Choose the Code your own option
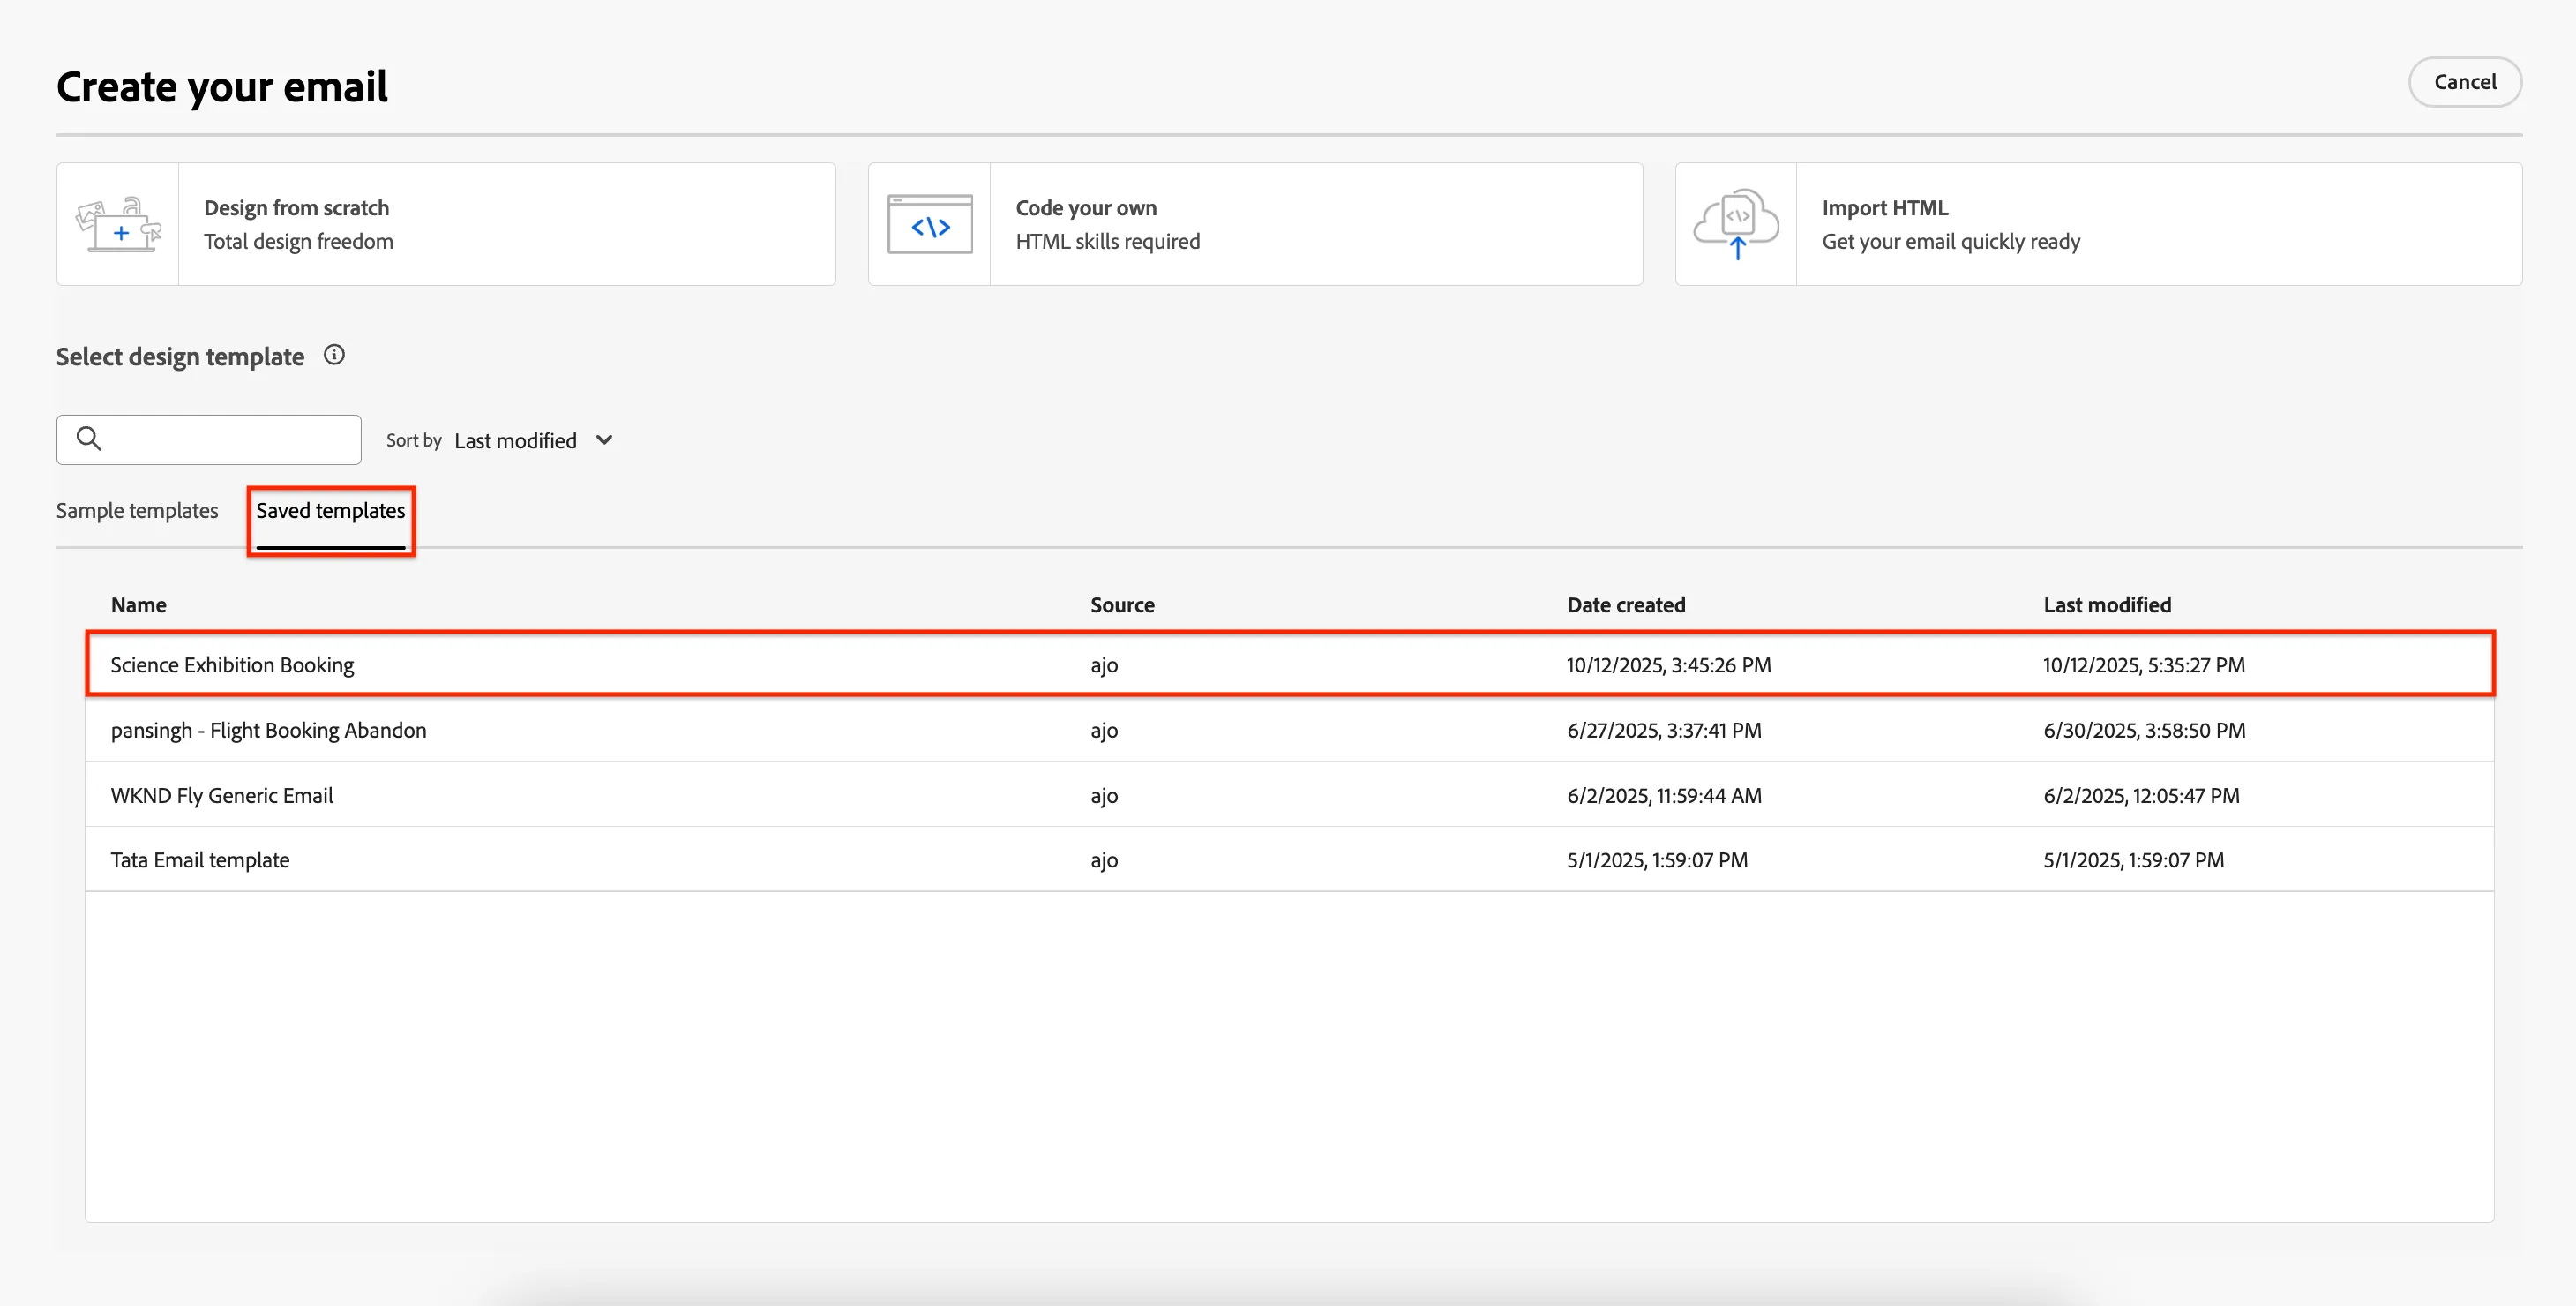Viewport: 2576px width, 1306px height. (x=1255, y=225)
